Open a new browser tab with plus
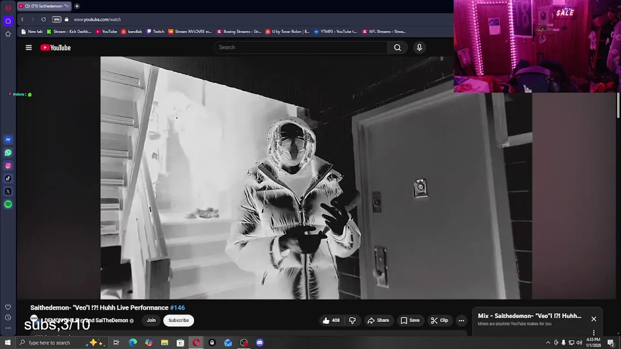Image resolution: width=621 pixels, height=349 pixels. pyautogui.click(x=77, y=6)
